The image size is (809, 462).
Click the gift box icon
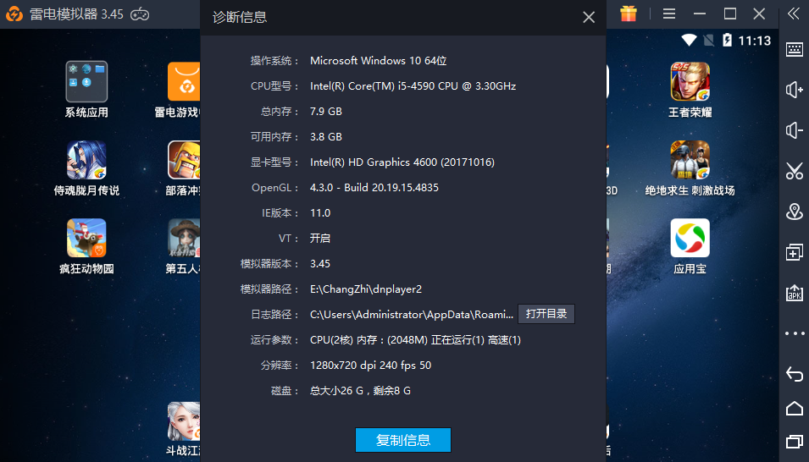point(628,14)
